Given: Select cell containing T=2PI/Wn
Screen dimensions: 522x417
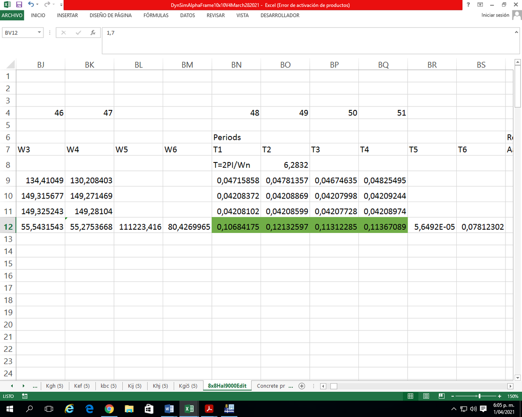Looking at the screenshot, I should pyautogui.click(x=236, y=165).
